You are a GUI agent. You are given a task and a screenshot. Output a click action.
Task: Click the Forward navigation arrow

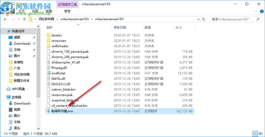13,19
